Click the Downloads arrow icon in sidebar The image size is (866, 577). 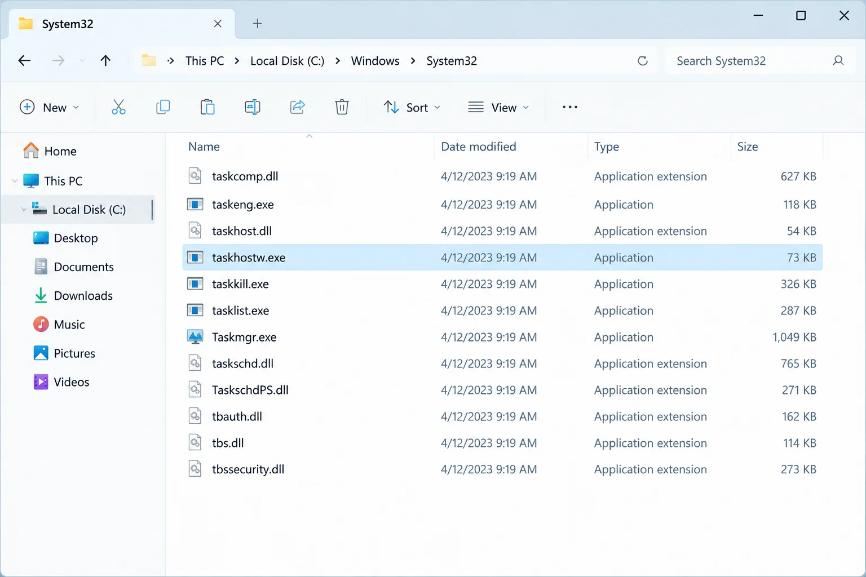point(41,296)
